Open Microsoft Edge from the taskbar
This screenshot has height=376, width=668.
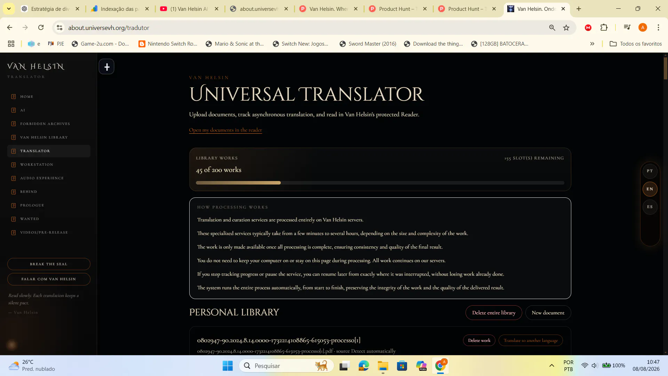(364, 366)
